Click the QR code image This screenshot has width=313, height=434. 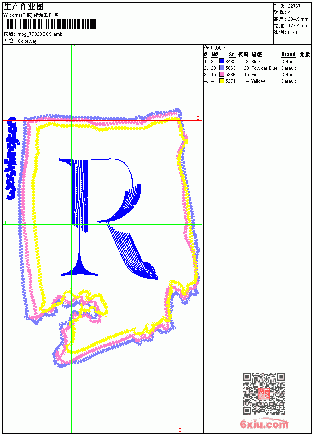coord(264,394)
